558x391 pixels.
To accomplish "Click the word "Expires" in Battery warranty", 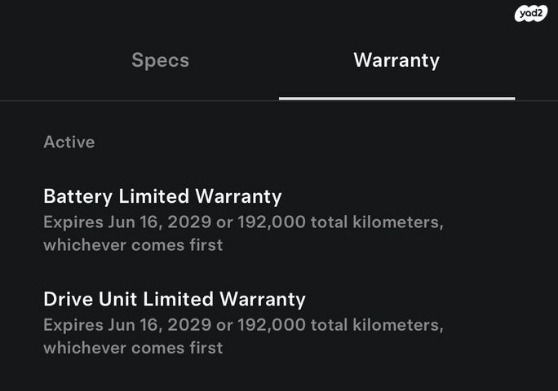I will [x=73, y=222].
